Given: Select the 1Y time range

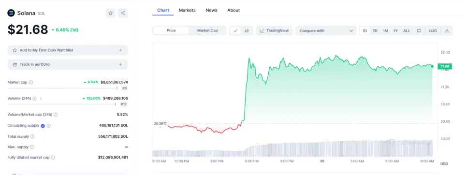Looking at the screenshot, I should click(395, 30).
